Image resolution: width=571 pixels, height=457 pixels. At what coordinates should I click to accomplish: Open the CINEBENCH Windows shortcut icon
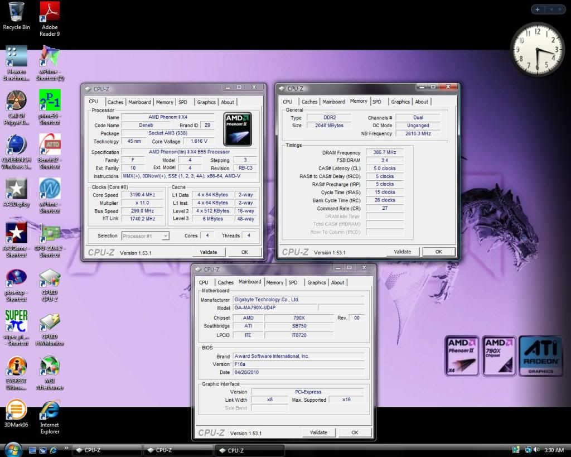point(16,145)
